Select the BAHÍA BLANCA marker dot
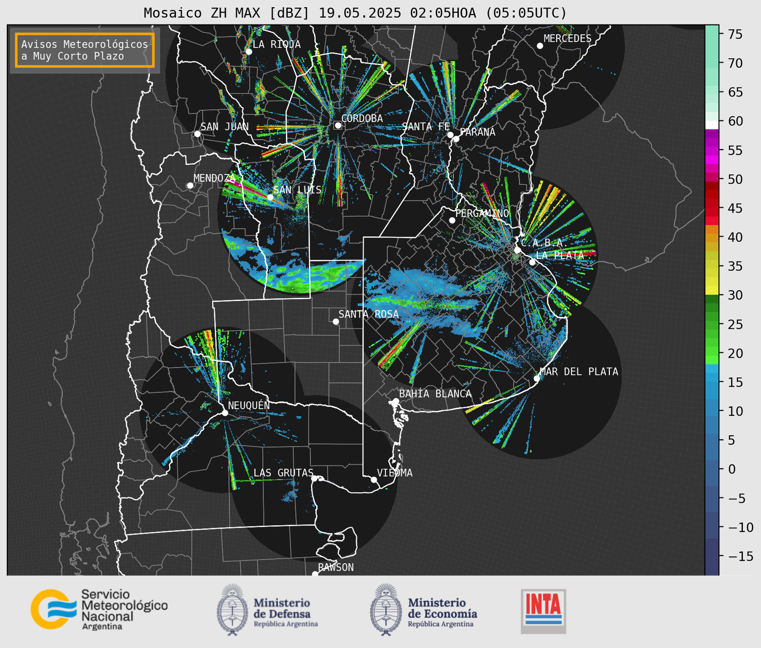Viewport: 761px width, 648px height. 396,401
